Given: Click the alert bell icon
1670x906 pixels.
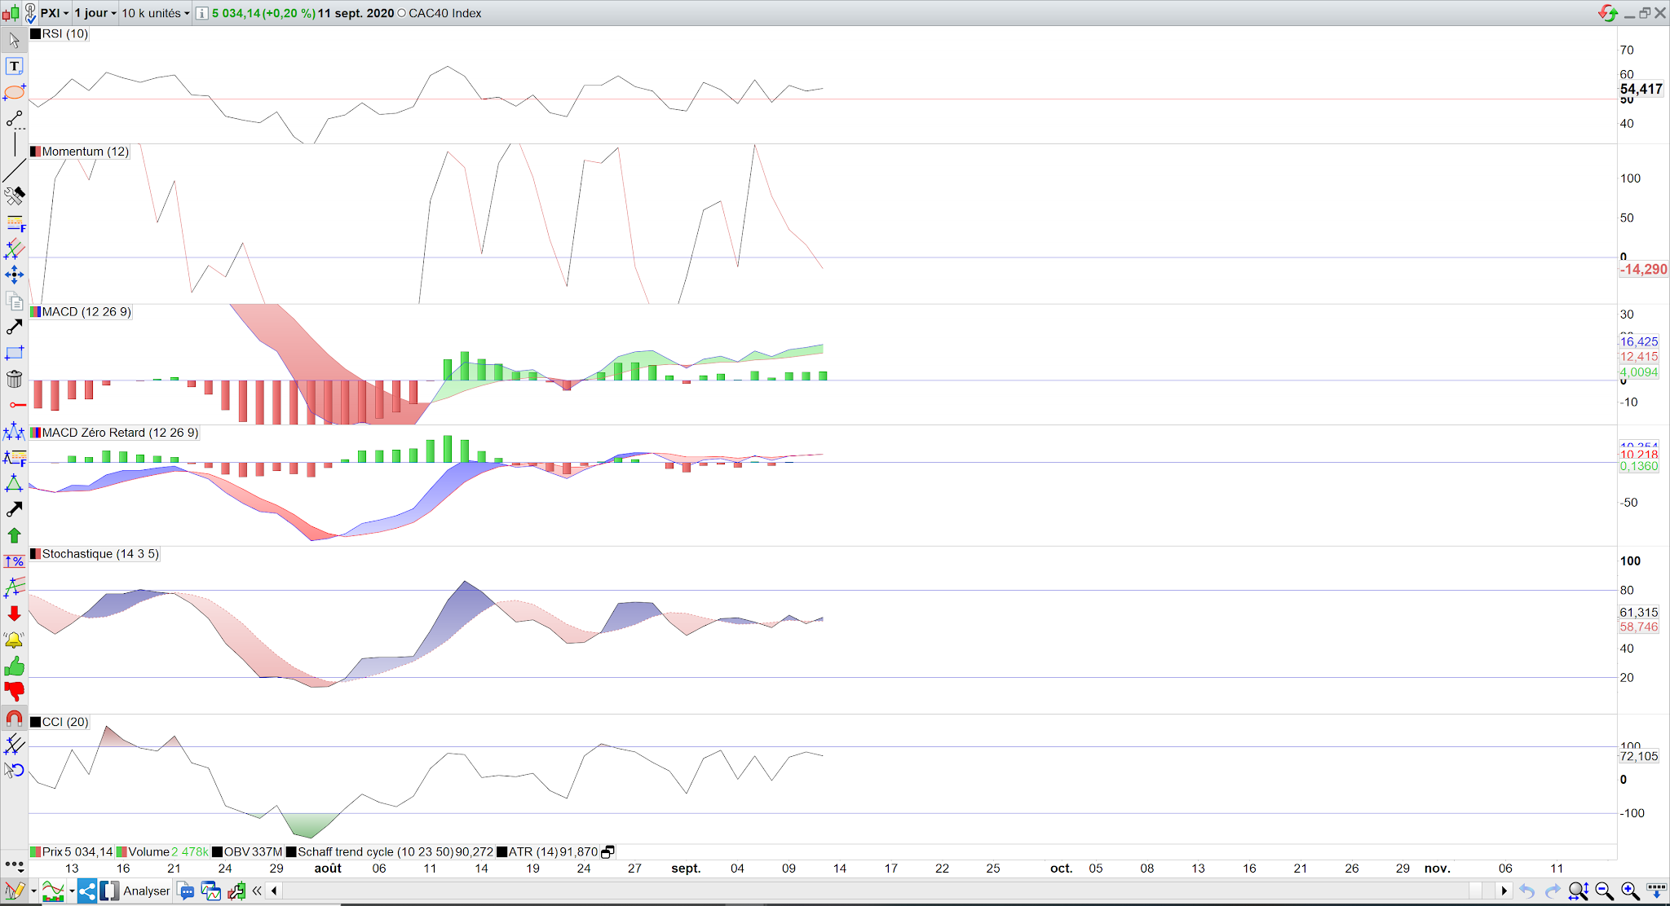Looking at the screenshot, I should 14,640.
